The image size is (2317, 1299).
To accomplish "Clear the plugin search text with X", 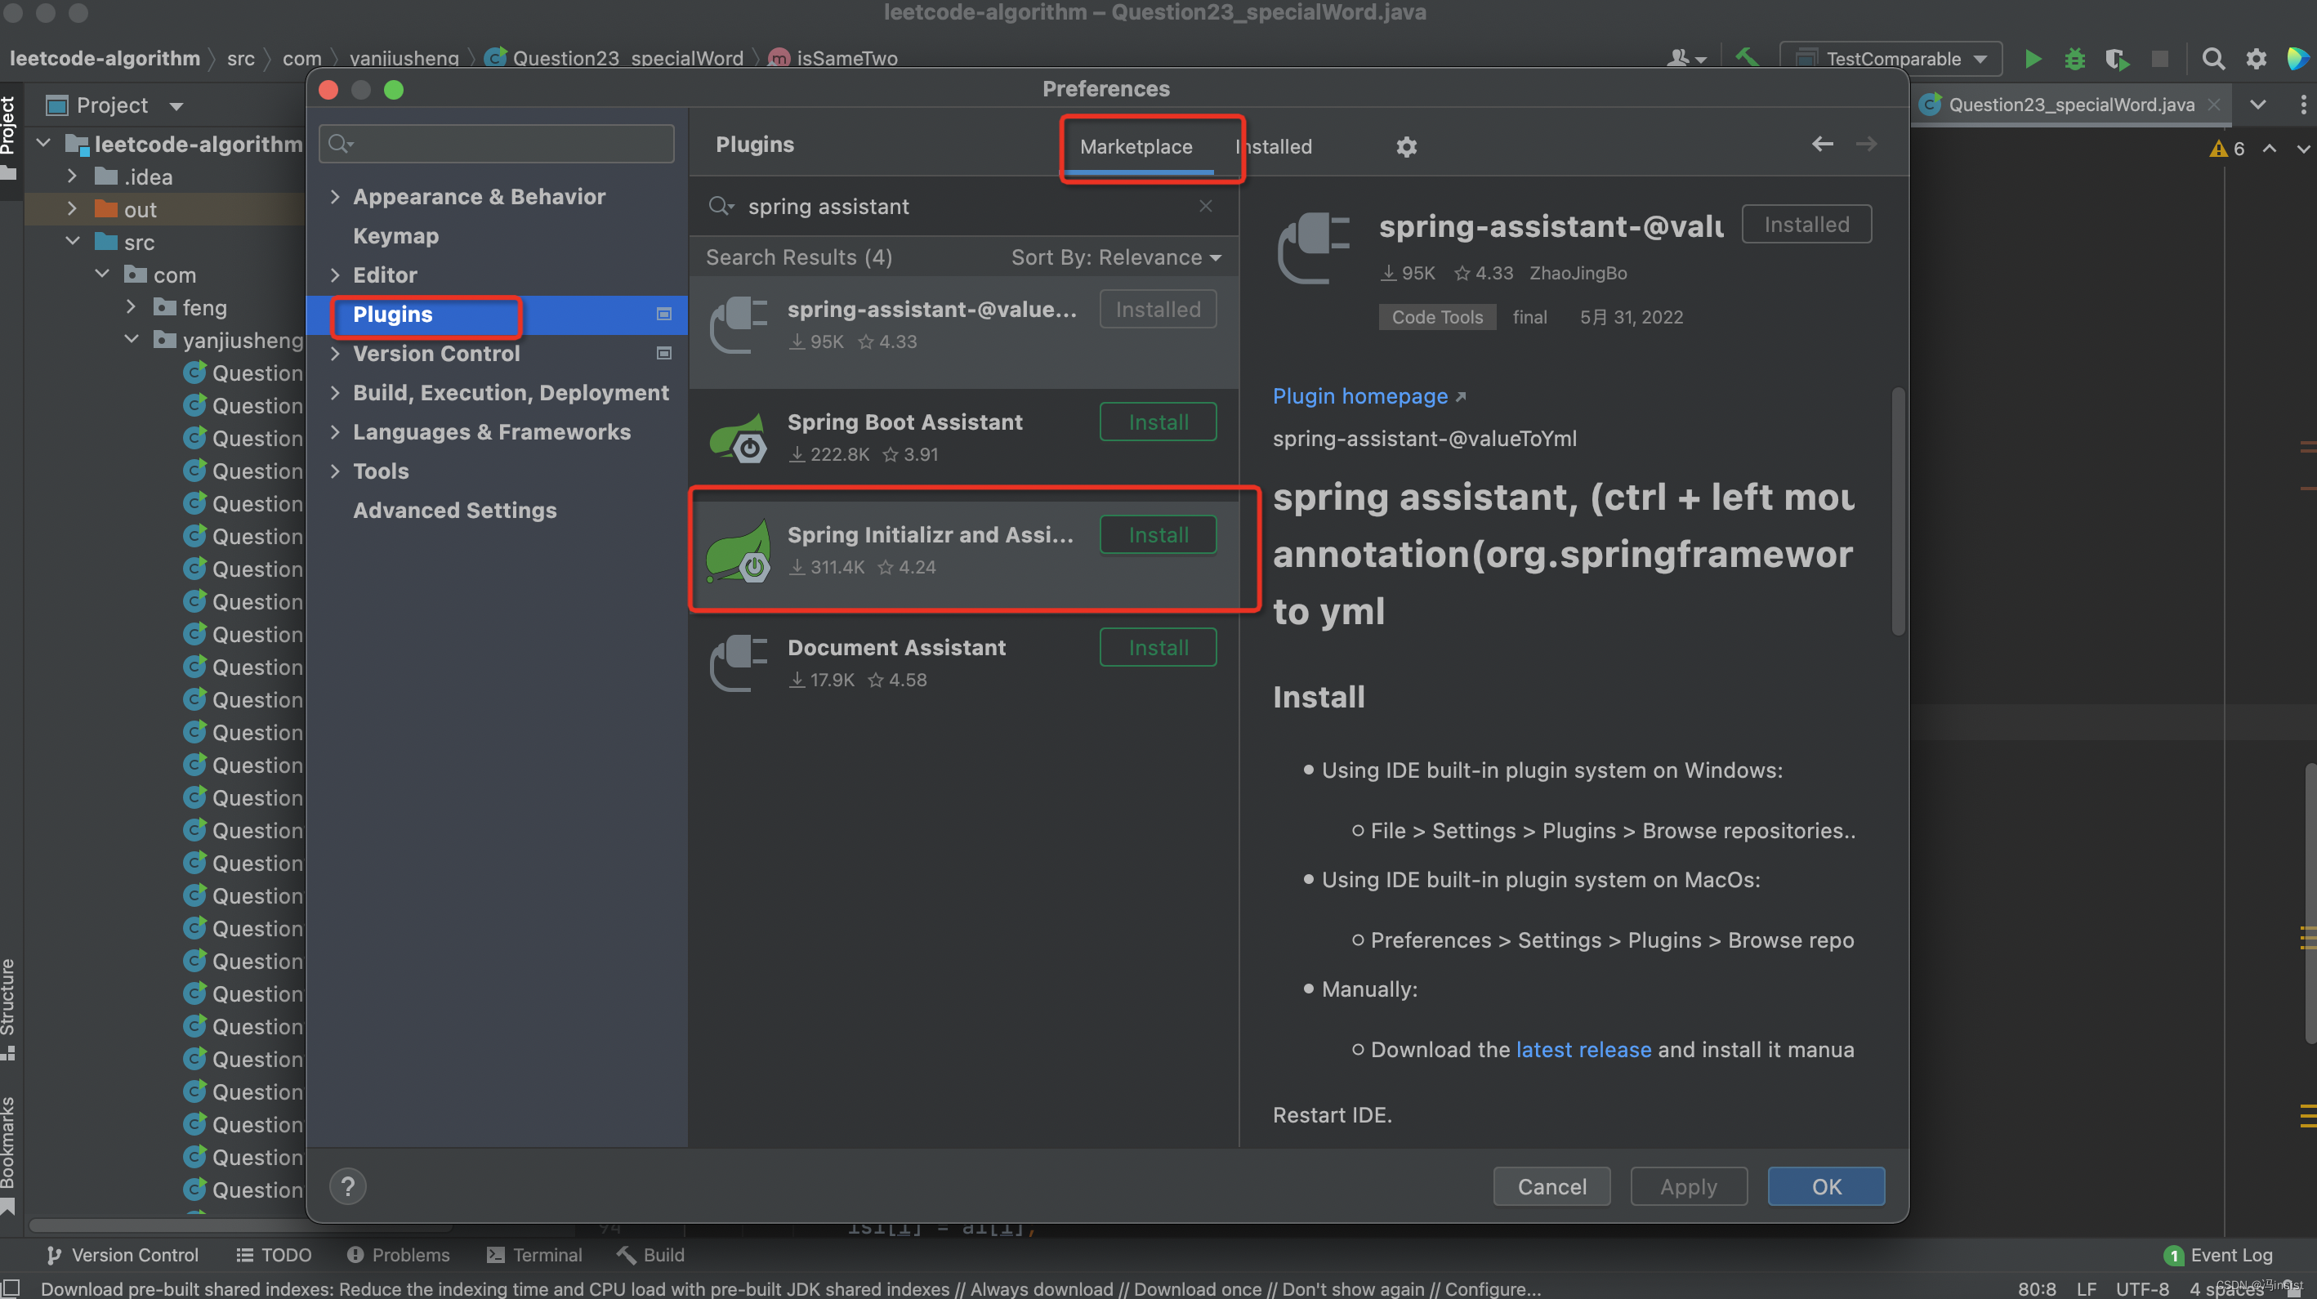I will tap(1205, 207).
